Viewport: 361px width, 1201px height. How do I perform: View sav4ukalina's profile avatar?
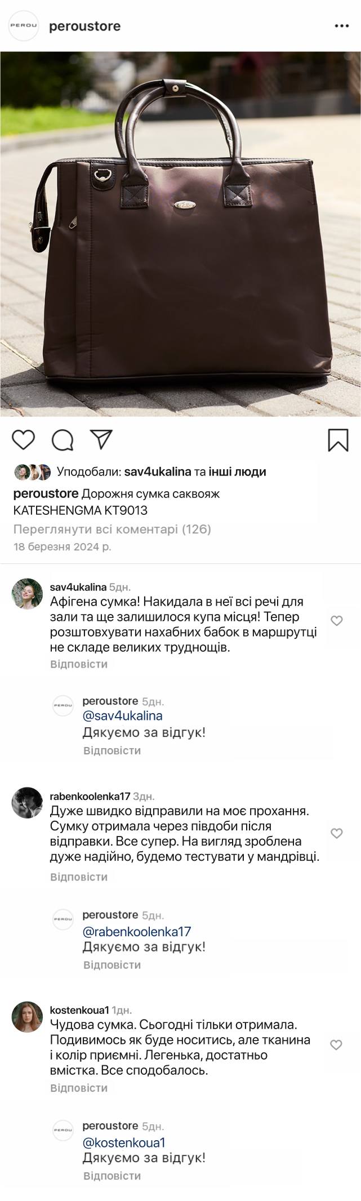[27, 594]
